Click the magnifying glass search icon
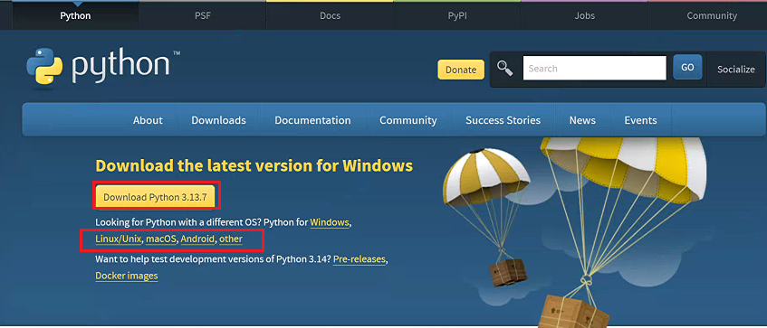767x328 pixels. 505,69
